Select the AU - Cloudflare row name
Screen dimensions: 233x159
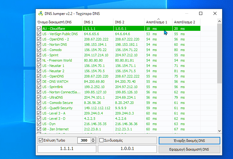pos(54,29)
